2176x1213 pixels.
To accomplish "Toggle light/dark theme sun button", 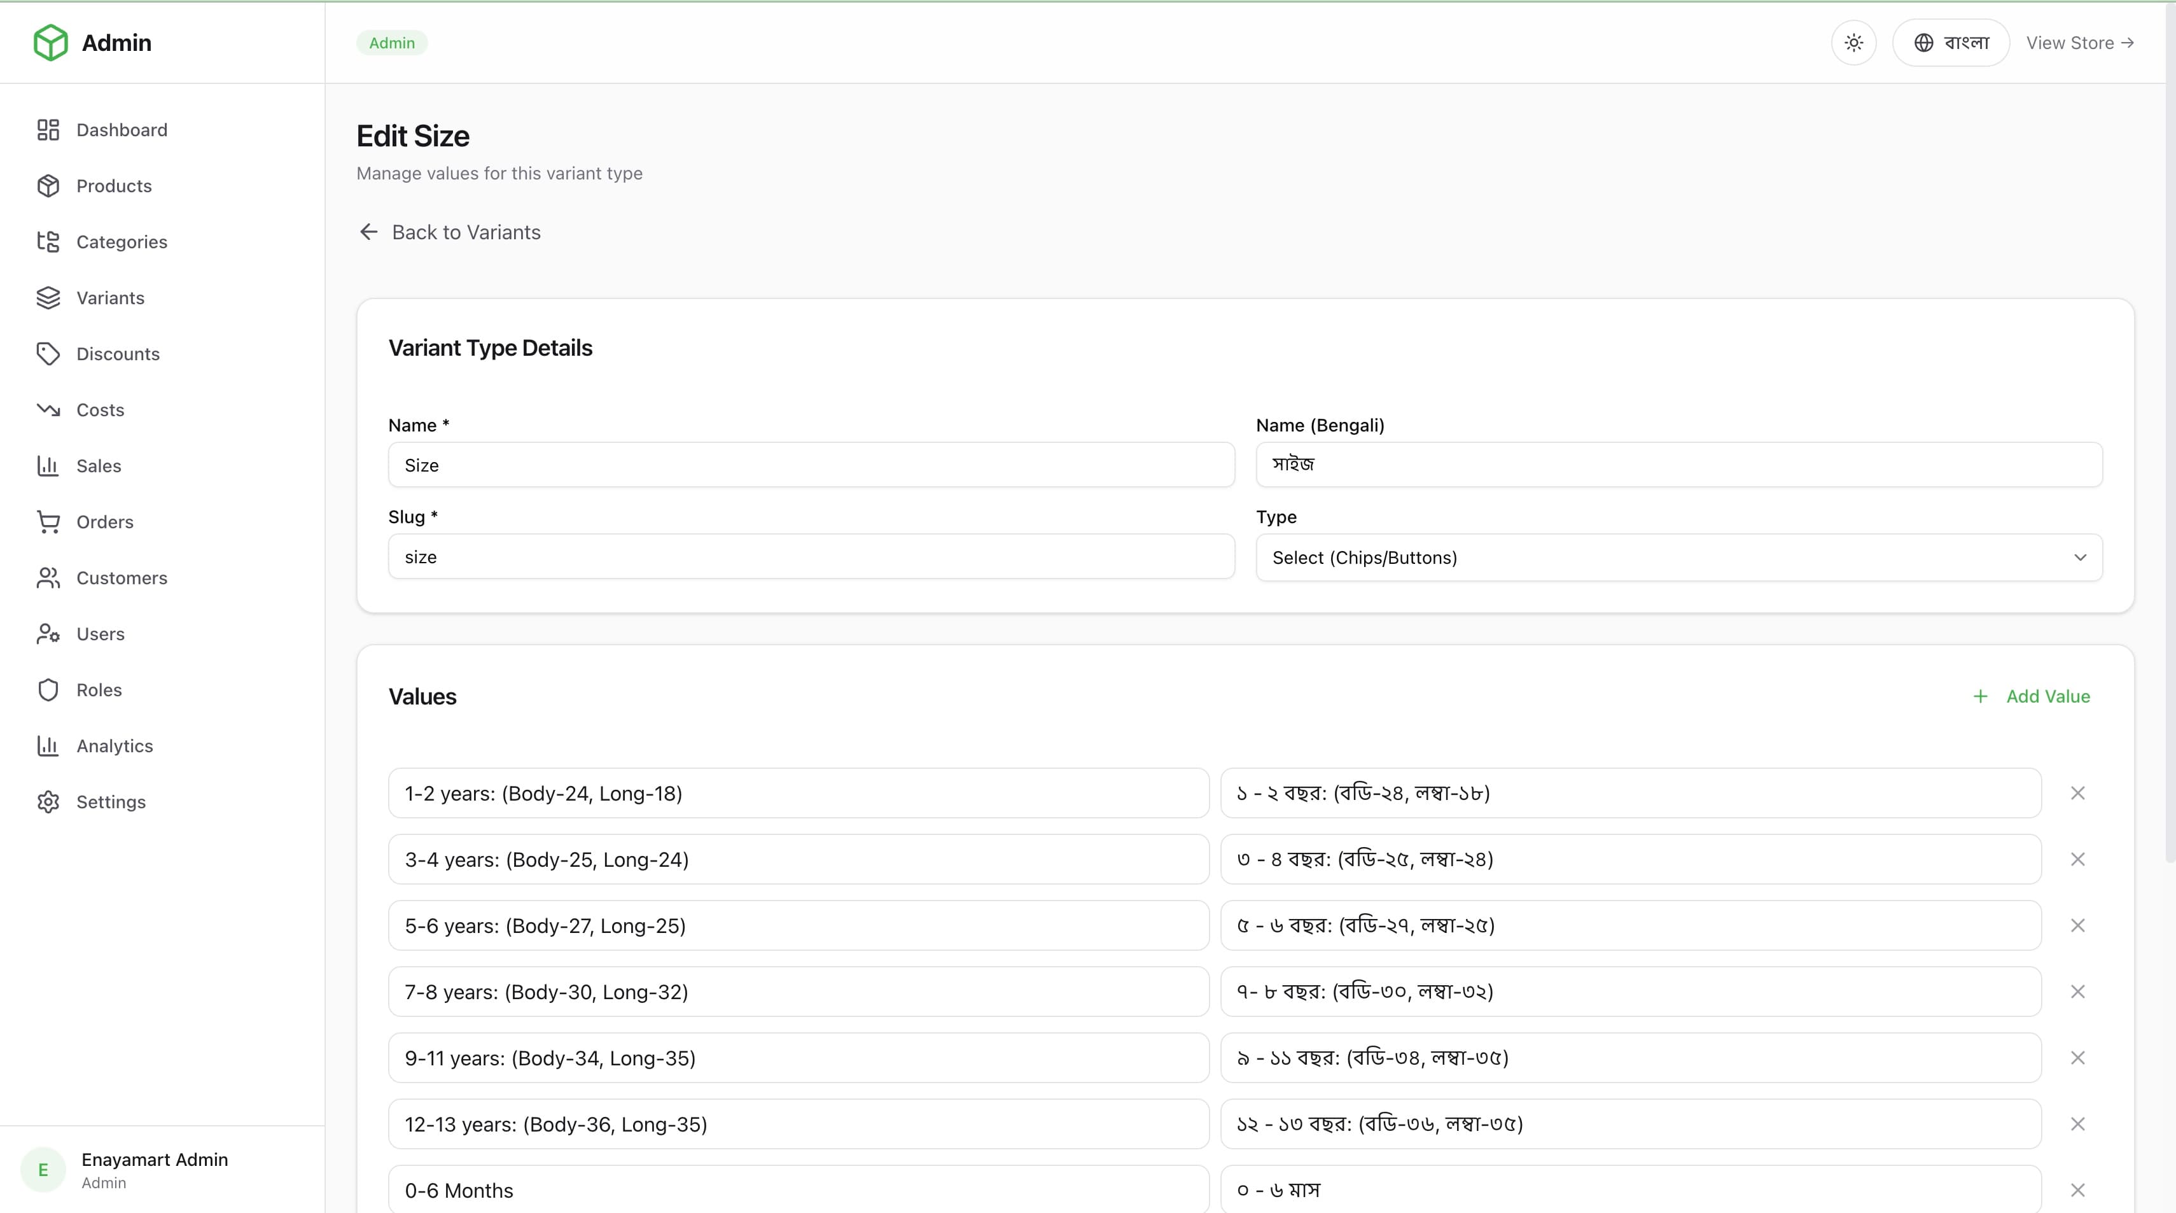I will (x=1853, y=43).
